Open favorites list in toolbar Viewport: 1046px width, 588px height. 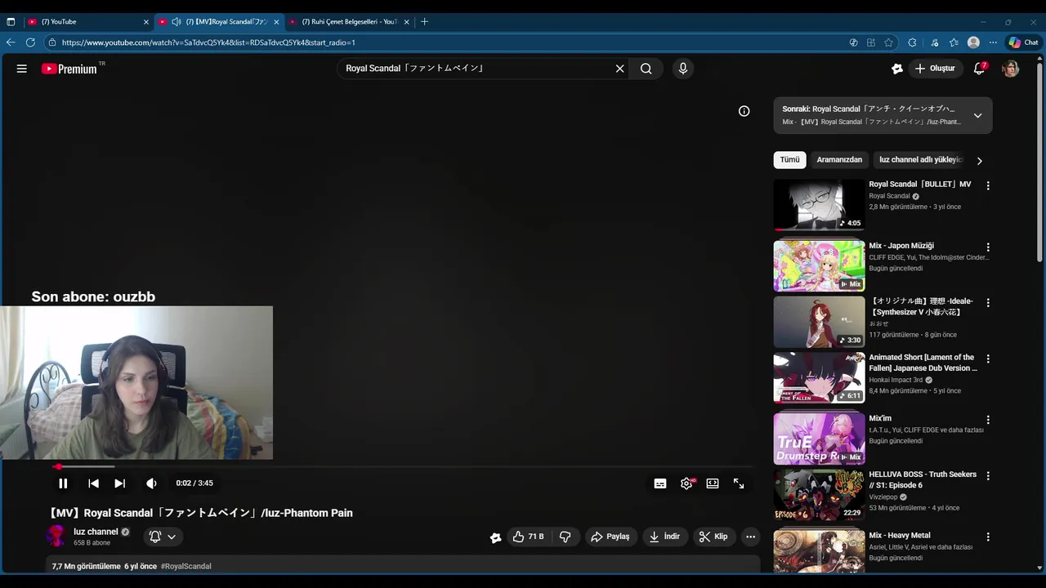click(954, 42)
